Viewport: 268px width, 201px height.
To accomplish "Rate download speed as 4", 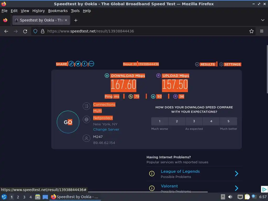I will [x=211, y=121].
